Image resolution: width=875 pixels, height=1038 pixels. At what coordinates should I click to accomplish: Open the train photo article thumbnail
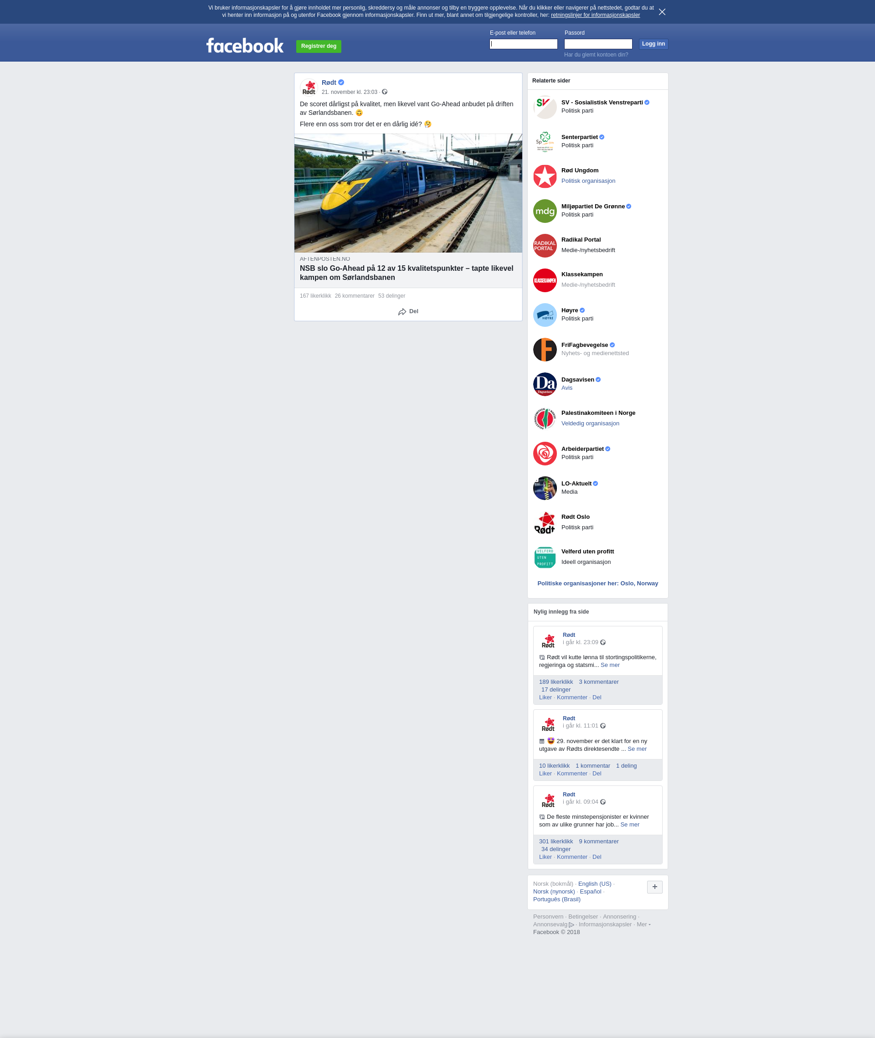(408, 193)
